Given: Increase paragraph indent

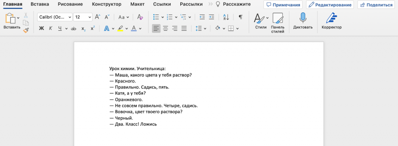Looking at the screenshot, I should coord(211,17).
